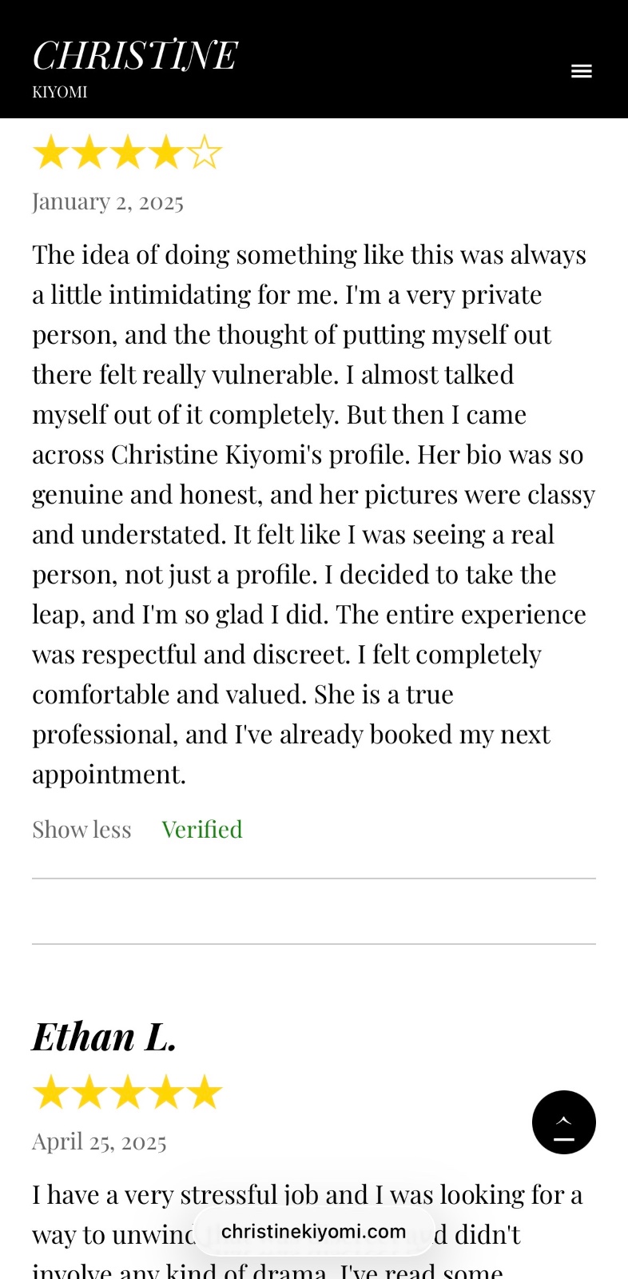Select third star in the January 2 rating
Screen dimensions: 628x1279
click(x=128, y=152)
